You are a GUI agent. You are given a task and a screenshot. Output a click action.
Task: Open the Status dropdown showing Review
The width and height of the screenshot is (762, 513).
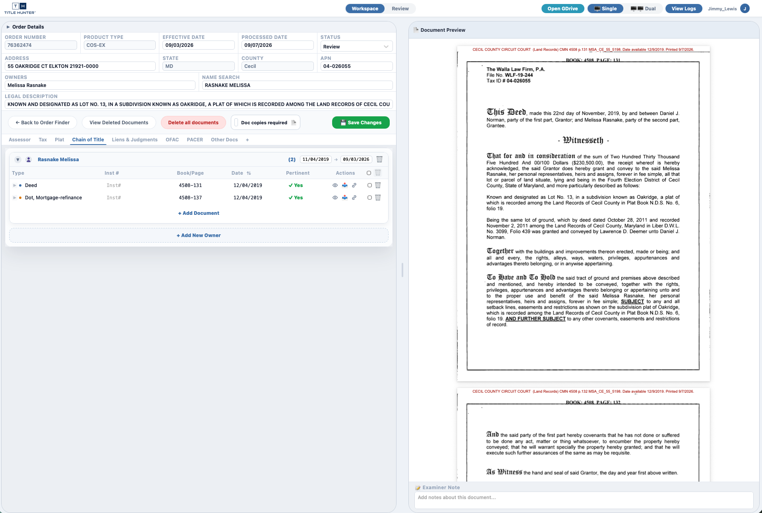(356, 46)
